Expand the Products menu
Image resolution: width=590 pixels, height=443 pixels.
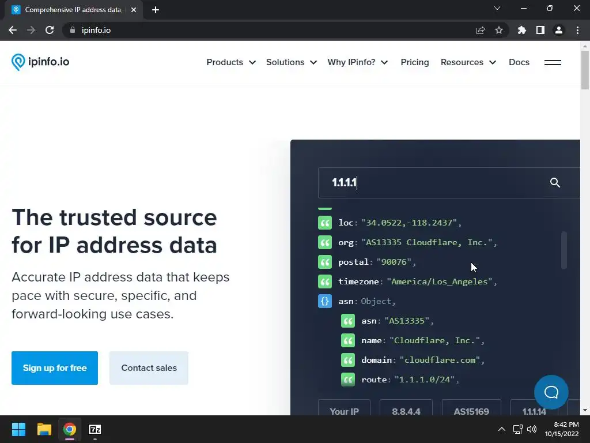(231, 62)
